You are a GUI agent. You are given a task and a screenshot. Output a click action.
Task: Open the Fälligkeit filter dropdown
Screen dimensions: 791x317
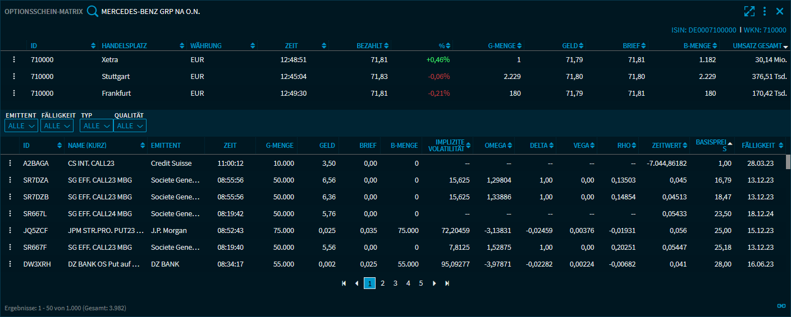click(57, 126)
